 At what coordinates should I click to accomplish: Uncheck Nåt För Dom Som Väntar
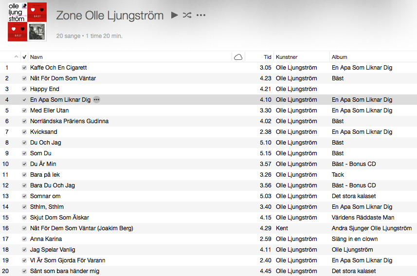coord(24,78)
